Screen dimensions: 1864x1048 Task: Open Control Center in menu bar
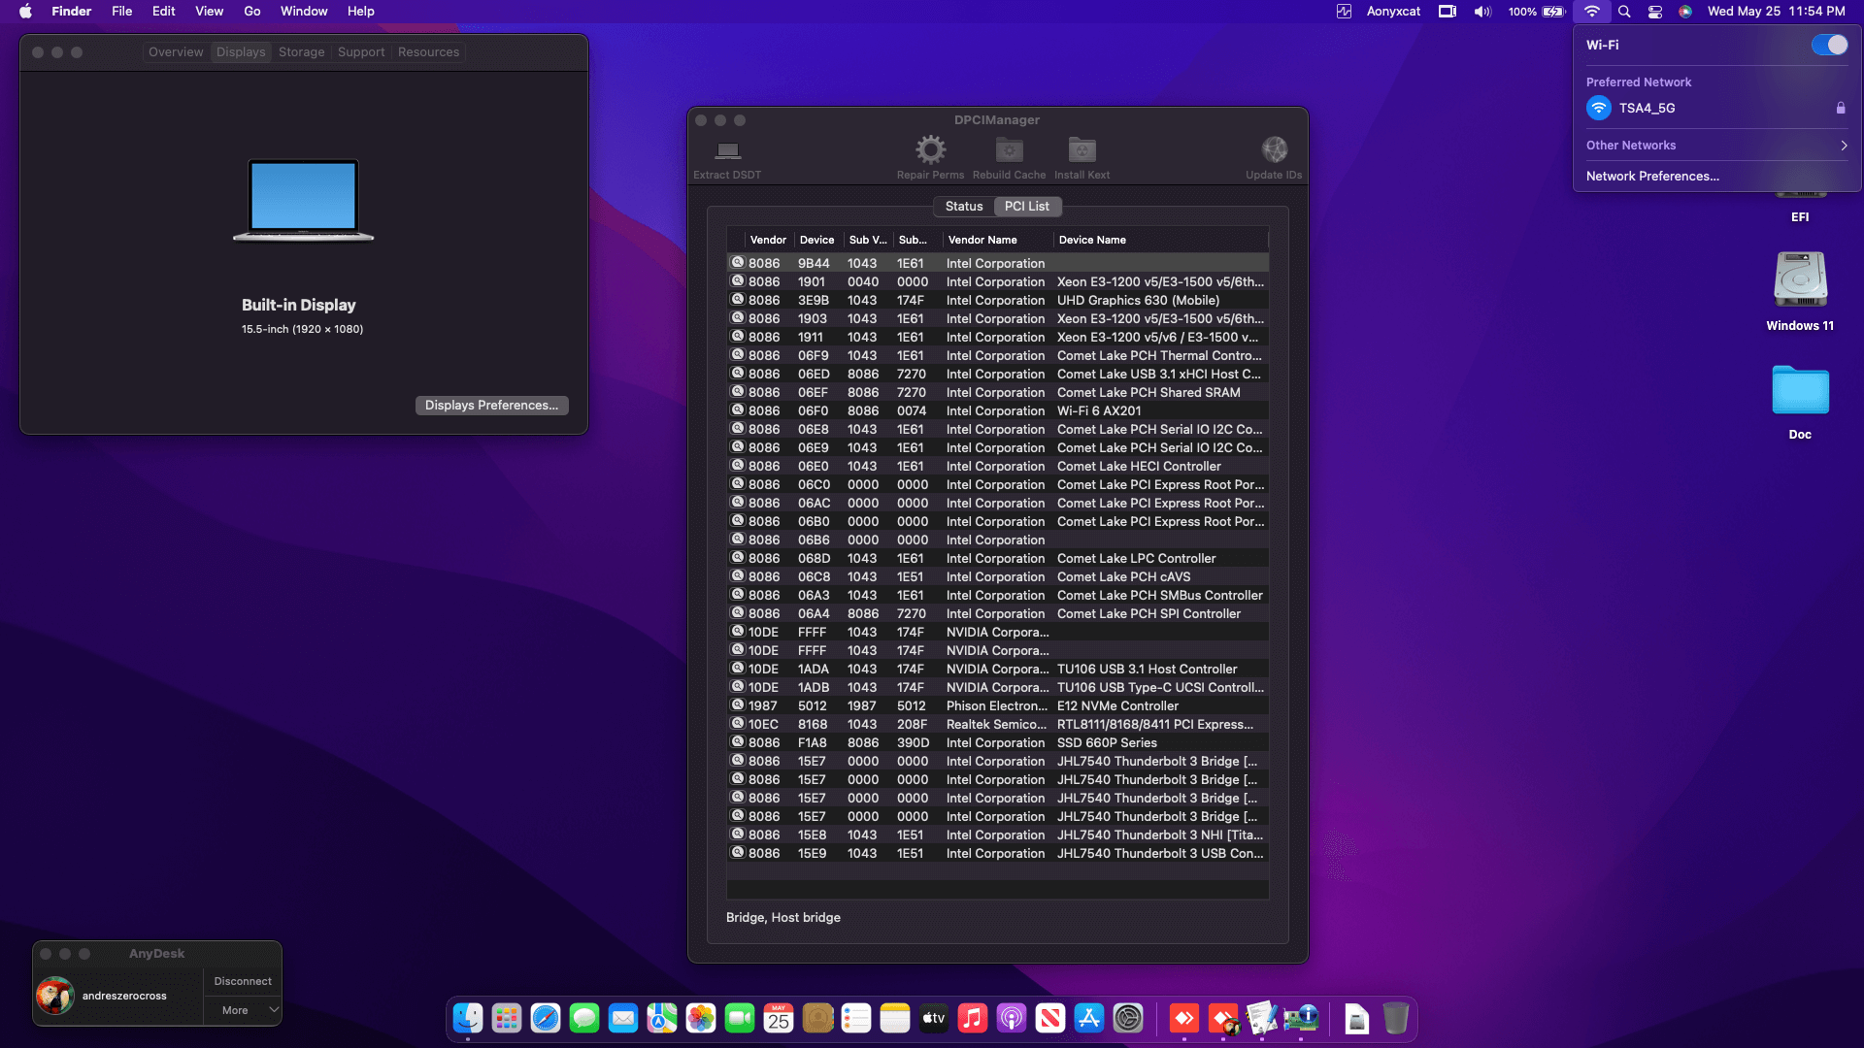pos(1655,12)
